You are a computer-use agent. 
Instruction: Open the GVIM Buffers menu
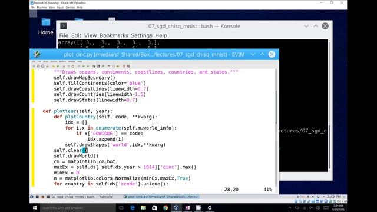(x=62, y=62)
